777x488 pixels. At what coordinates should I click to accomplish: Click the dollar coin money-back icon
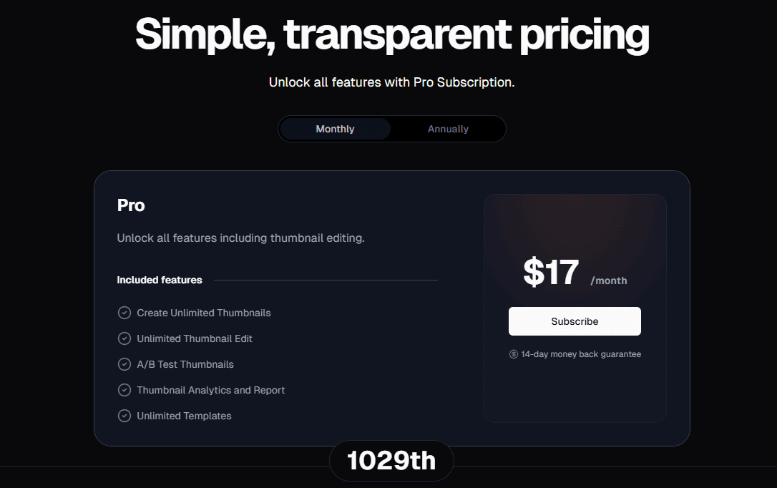[514, 354]
